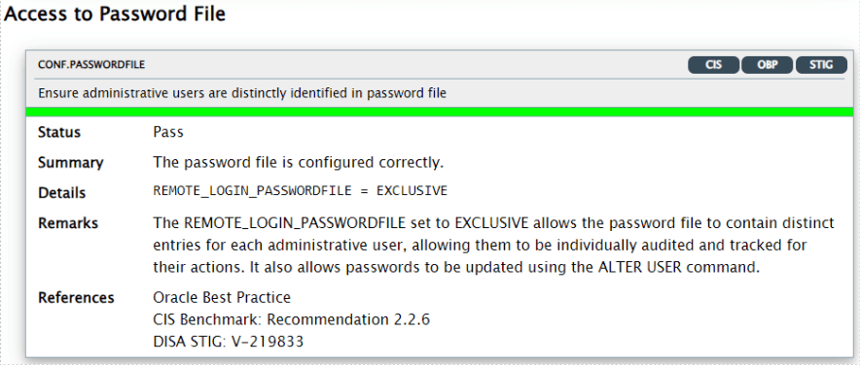Select the Status label

tap(59, 132)
